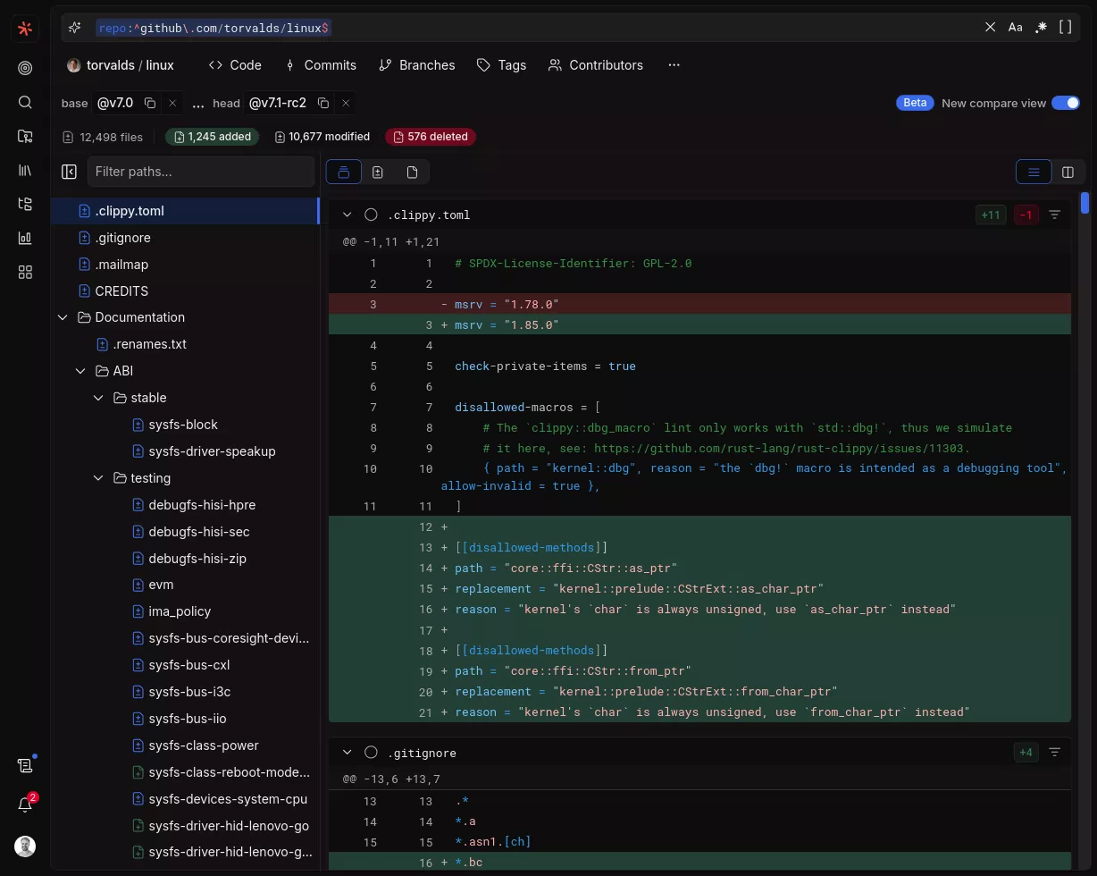Screen dimensions: 1097x876
Task: Open the torvalds / linux repository link
Action: coord(121,65)
